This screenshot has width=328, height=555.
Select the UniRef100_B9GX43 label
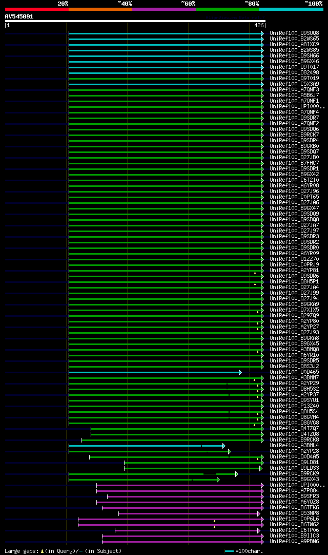click(x=294, y=480)
